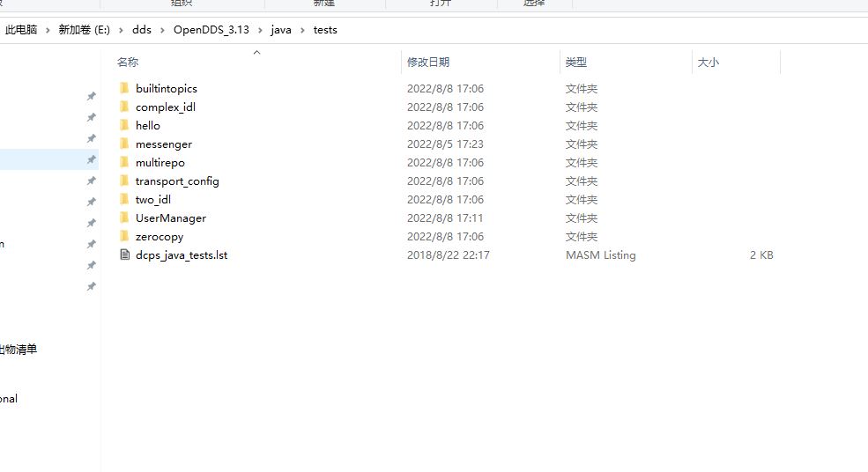This screenshot has height=472, width=868.
Task: Sort by 修改日期 column header
Action: (x=428, y=62)
